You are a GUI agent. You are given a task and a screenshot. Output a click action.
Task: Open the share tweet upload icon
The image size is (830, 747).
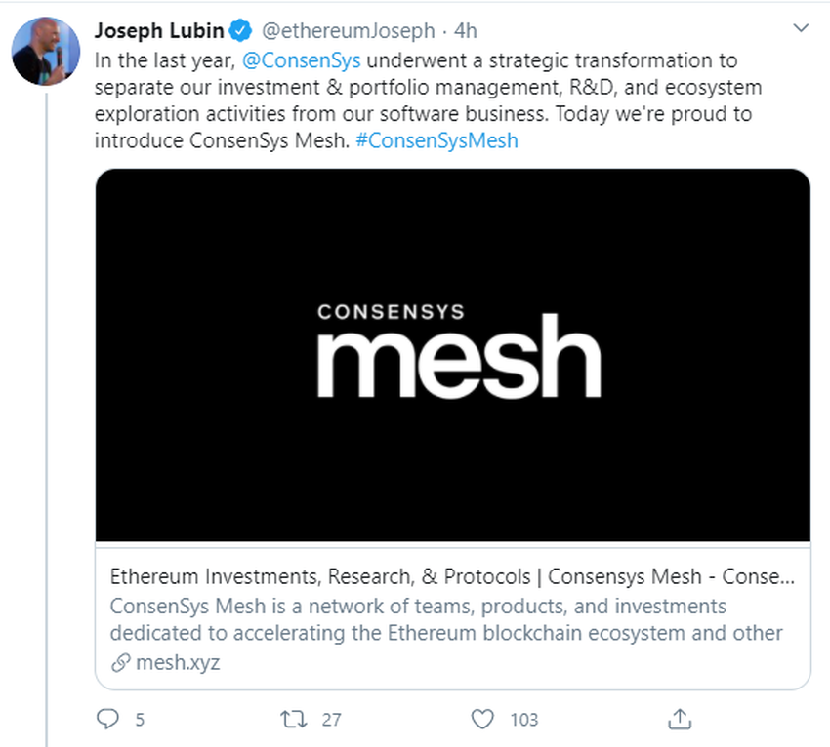(x=679, y=719)
